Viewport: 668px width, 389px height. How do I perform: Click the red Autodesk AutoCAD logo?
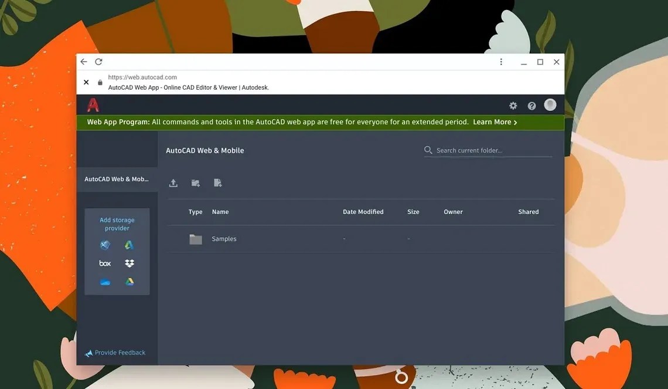pyautogui.click(x=93, y=104)
